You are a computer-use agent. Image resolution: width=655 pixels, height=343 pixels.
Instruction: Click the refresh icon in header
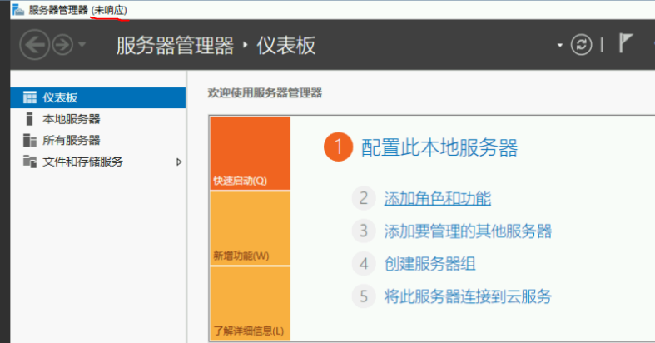point(582,44)
